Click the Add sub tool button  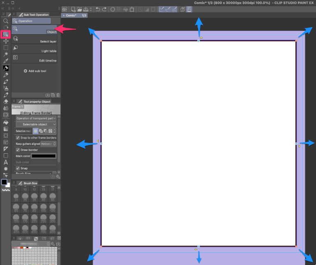[35, 71]
